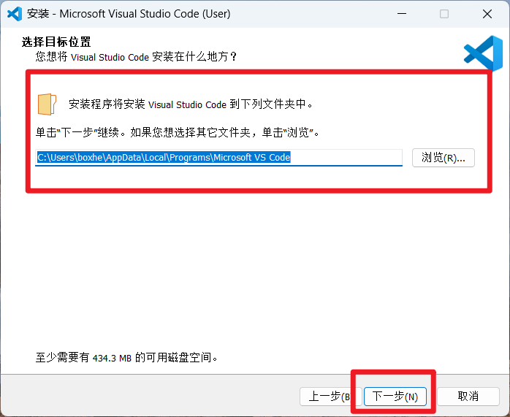Click the Next button 下一步(N)

pos(395,397)
